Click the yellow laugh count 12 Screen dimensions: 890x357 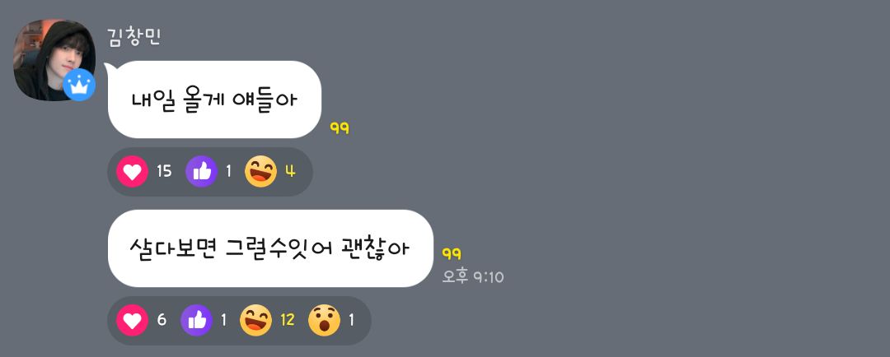tap(288, 320)
